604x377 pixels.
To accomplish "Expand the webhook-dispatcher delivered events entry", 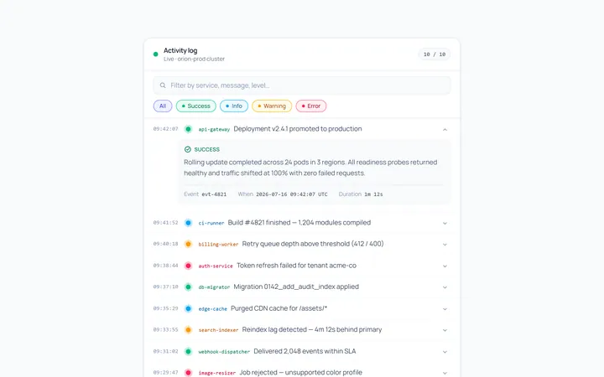I will [x=445, y=352].
